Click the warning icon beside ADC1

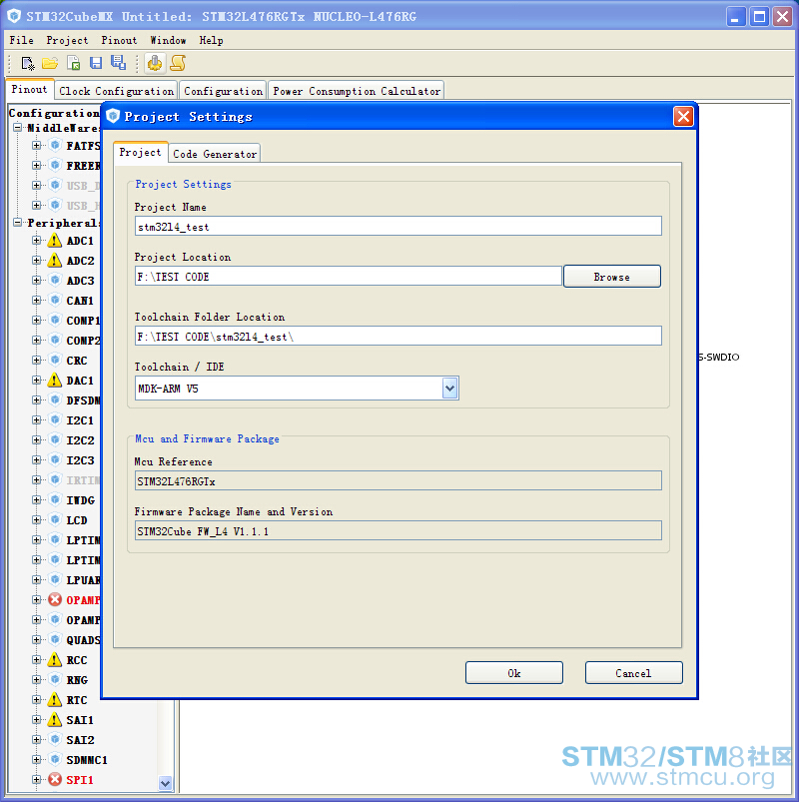pyautogui.click(x=55, y=241)
